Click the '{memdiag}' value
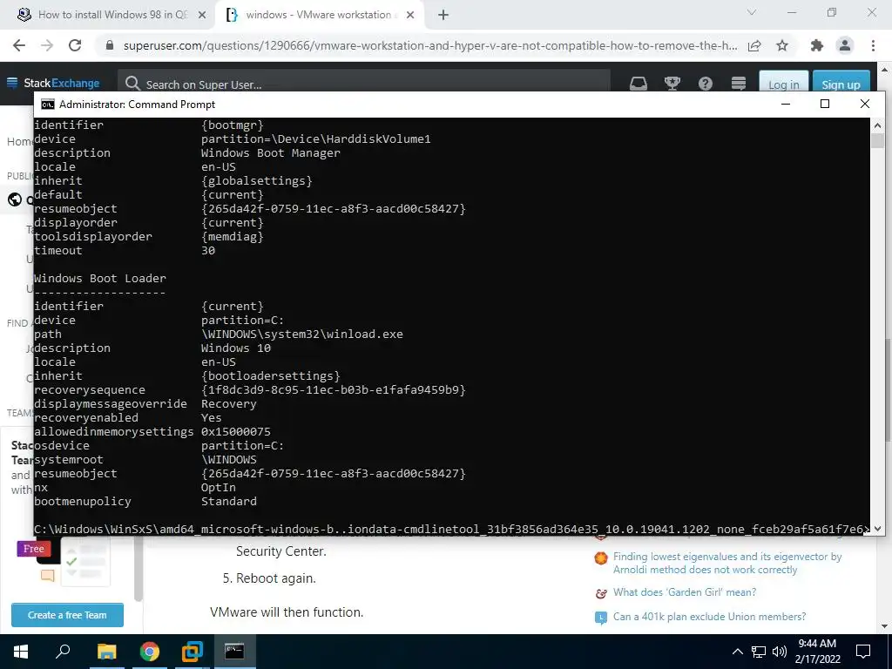This screenshot has width=892, height=669. click(233, 237)
